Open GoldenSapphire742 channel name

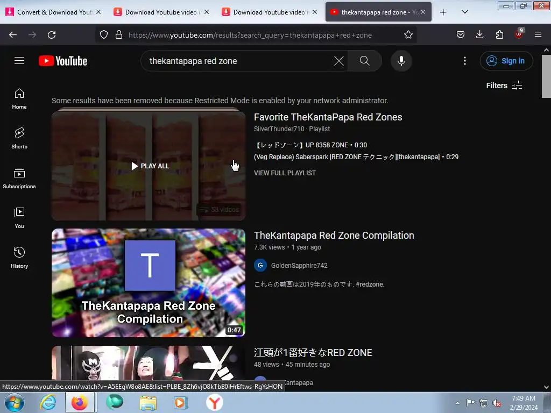point(299,266)
